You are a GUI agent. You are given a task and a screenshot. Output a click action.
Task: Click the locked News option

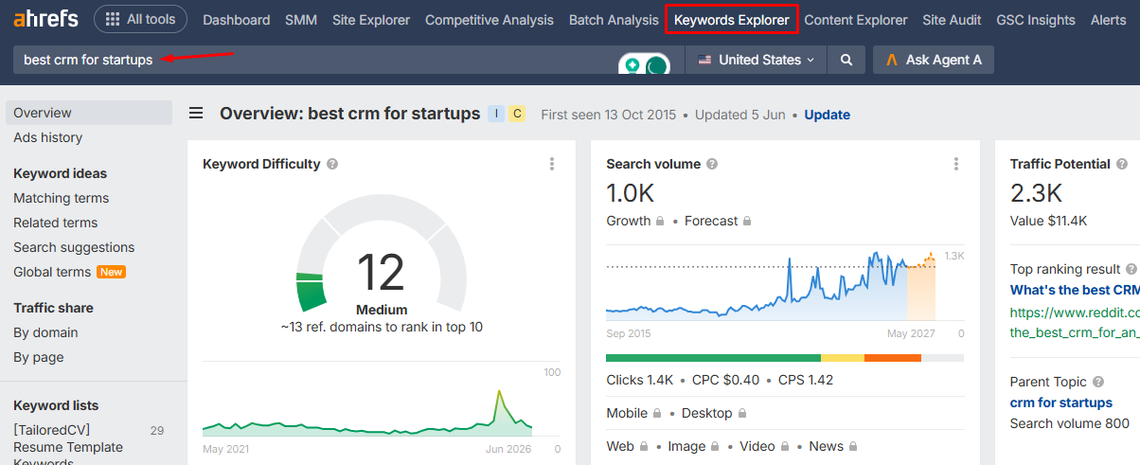833,446
